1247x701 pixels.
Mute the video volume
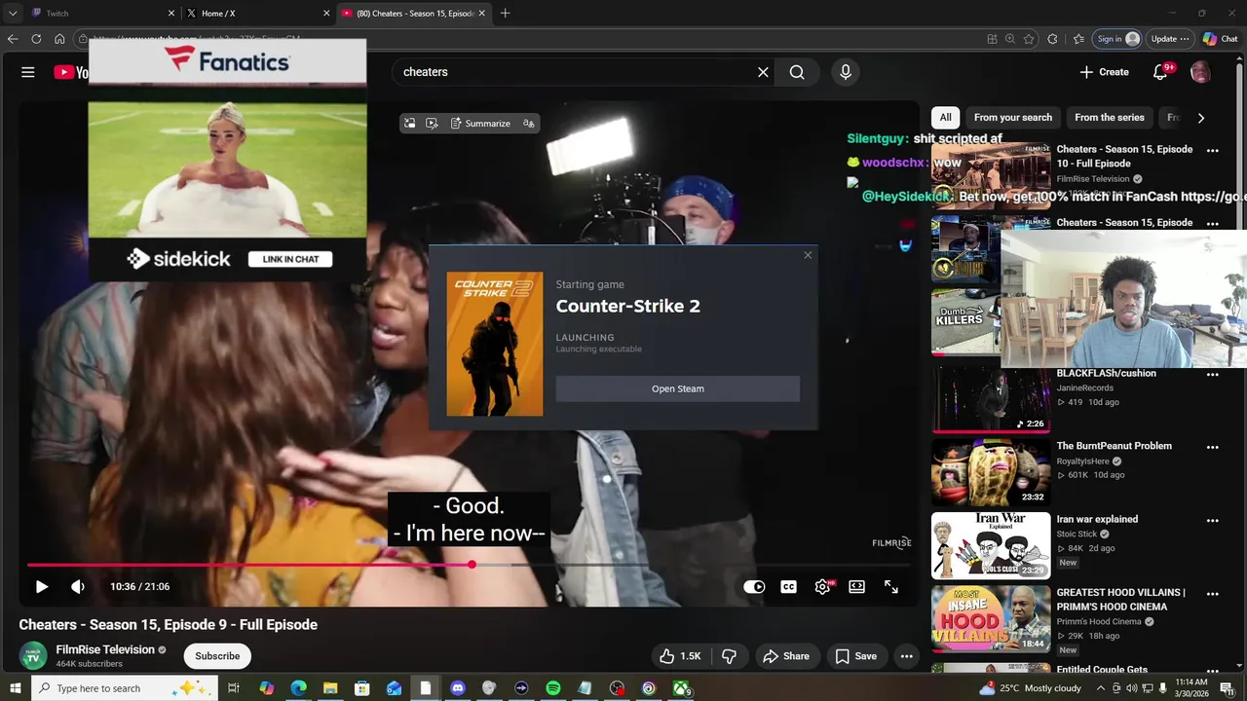[x=78, y=586]
